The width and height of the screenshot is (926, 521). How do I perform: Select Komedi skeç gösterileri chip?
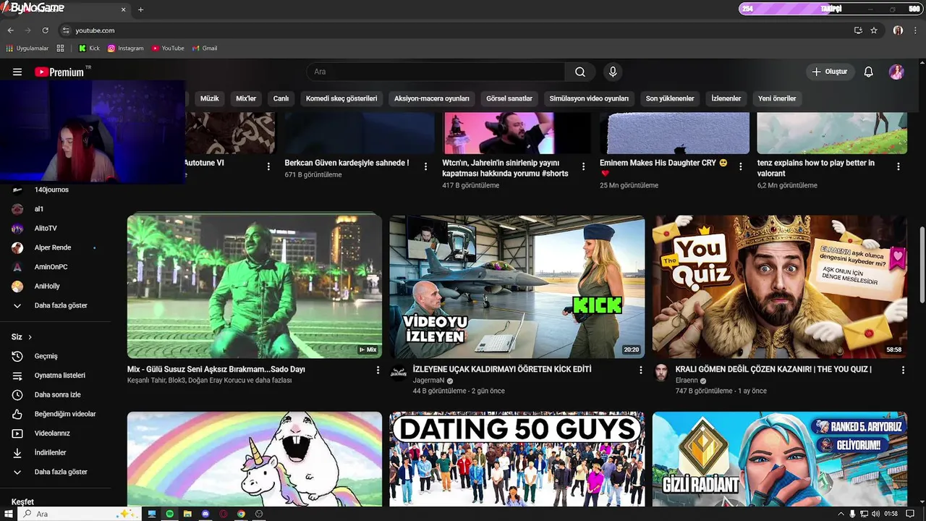[341, 98]
